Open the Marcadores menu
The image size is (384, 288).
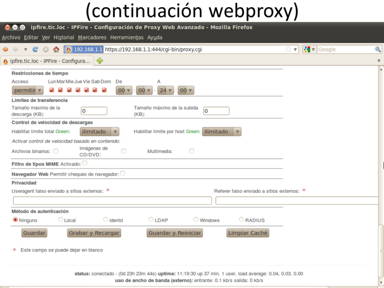click(x=90, y=38)
